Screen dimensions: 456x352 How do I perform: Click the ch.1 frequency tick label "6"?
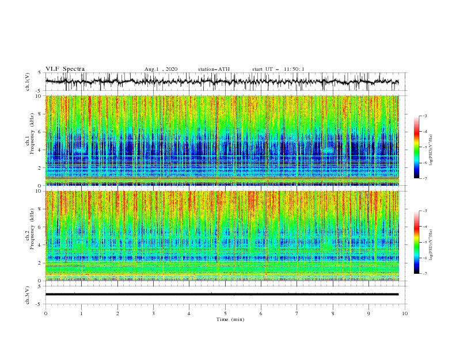point(40,132)
